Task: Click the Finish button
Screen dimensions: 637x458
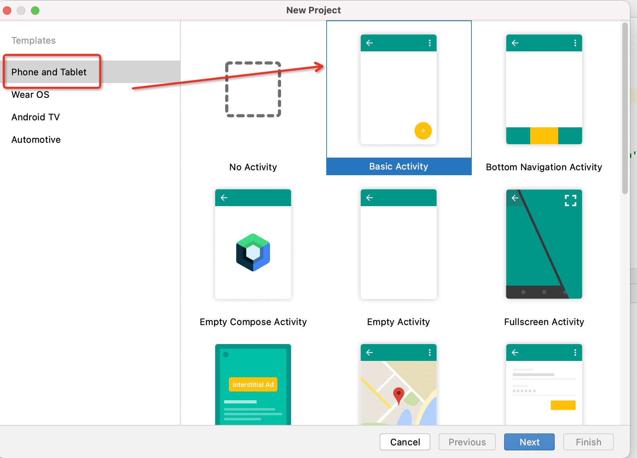Action: coord(588,442)
